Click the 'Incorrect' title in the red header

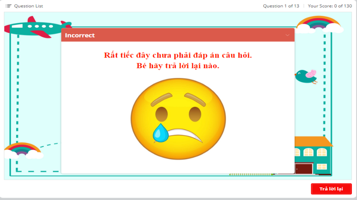pos(80,35)
